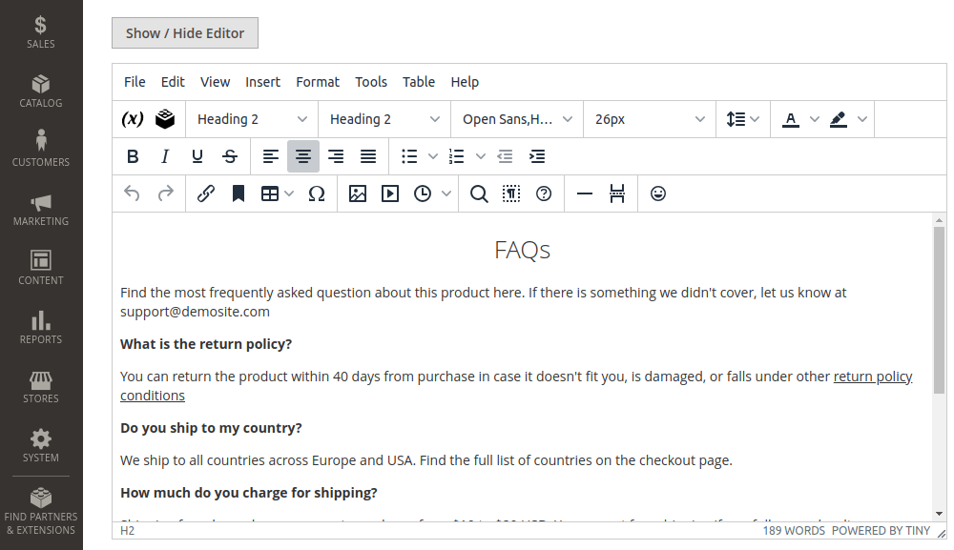The width and height of the screenshot is (954, 550).
Task: Expand the date/time format arrow
Action: (446, 194)
